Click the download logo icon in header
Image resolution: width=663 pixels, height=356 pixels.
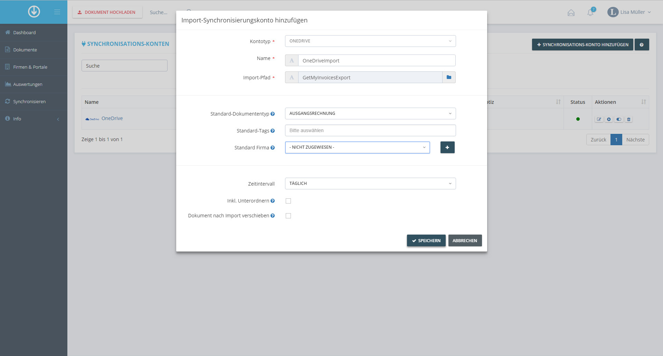(34, 12)
